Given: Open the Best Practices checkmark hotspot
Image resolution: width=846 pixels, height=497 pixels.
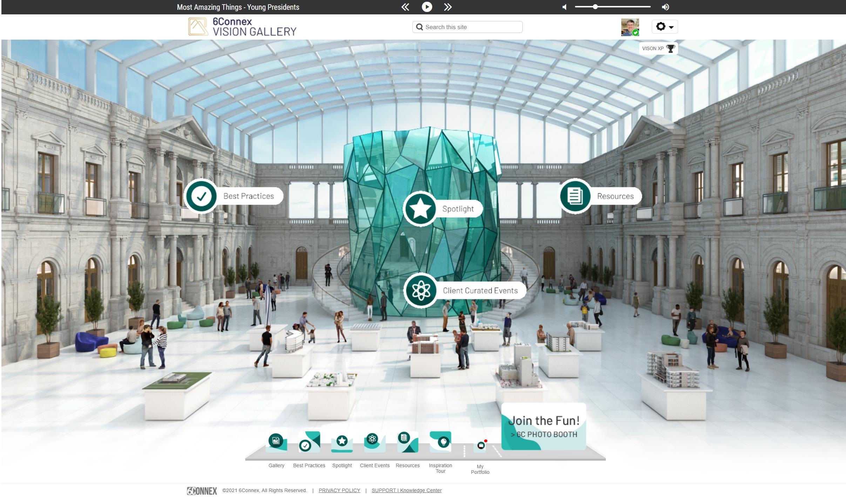Looking at the screenshot, I should pos(201,196).
